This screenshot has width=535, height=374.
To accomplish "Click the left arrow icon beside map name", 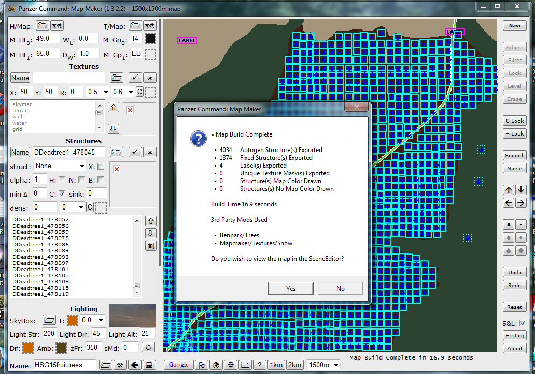I will pyautogui.click(x=135, y=365).
